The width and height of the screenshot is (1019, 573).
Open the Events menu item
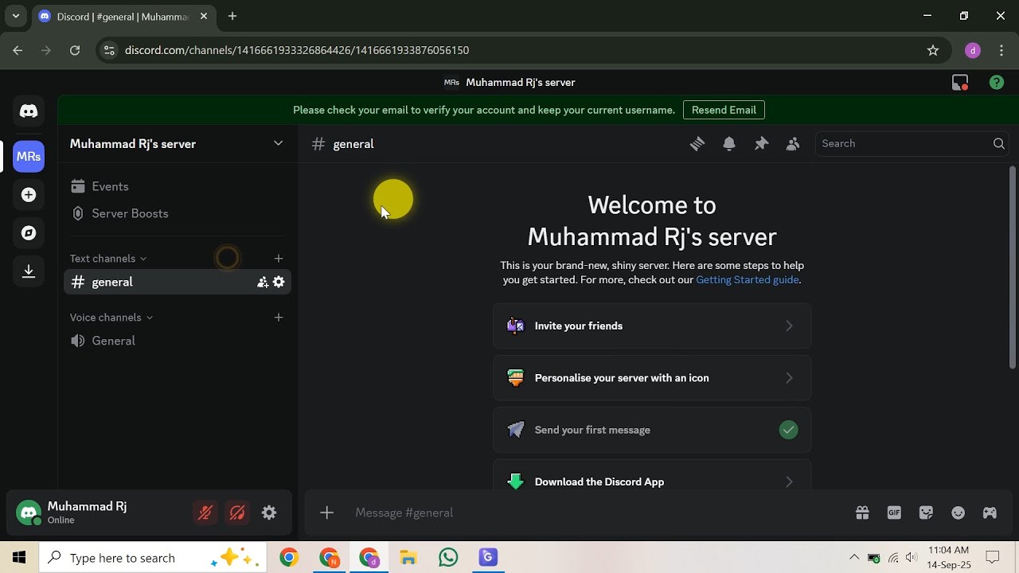pyautogui.click(x=178, y=186)
